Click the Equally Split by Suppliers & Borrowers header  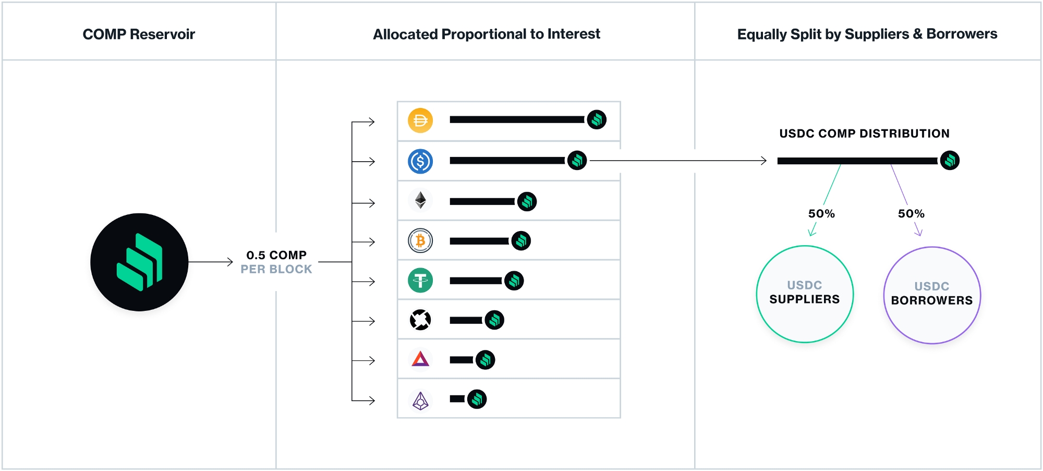[x=867, y=34]
